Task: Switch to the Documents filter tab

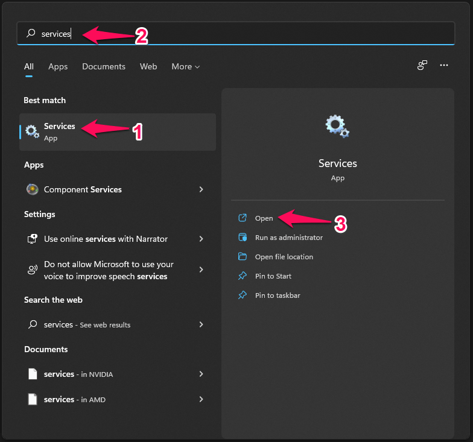Action: [104, 66]
